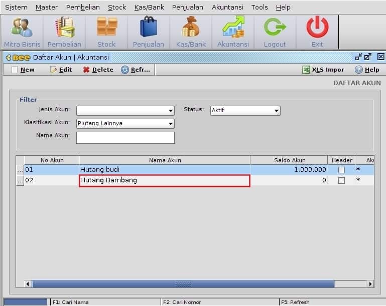Screen dimensions: 386x306
Task: Open the Mitra Bisnis module icon
Action: point(22,32)
